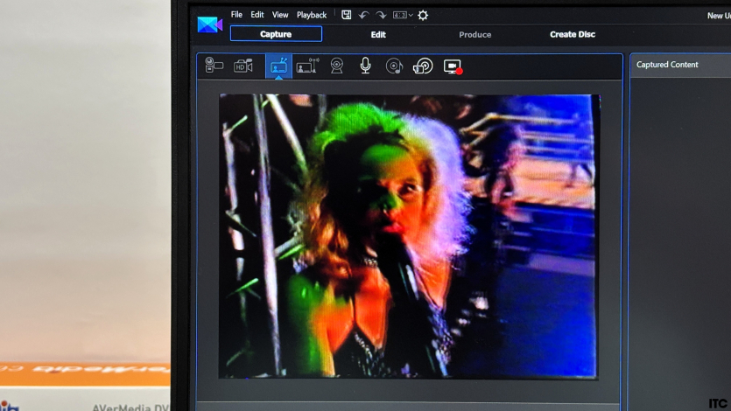Image resolution: width=731 pixels, height=411 pixels.
Task: Open the Playback menu
Action: pyautogui.click(x=311, y=15)
